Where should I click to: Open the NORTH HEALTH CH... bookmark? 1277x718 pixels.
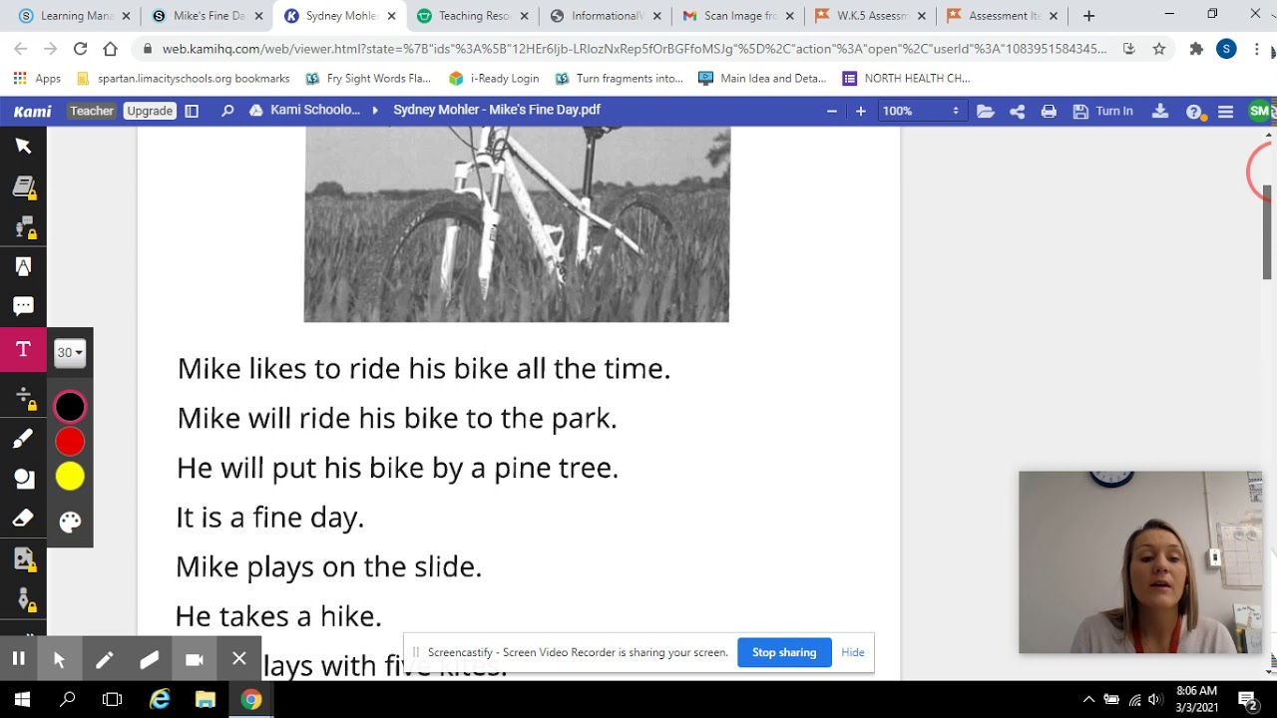click(x=904, y=78)
